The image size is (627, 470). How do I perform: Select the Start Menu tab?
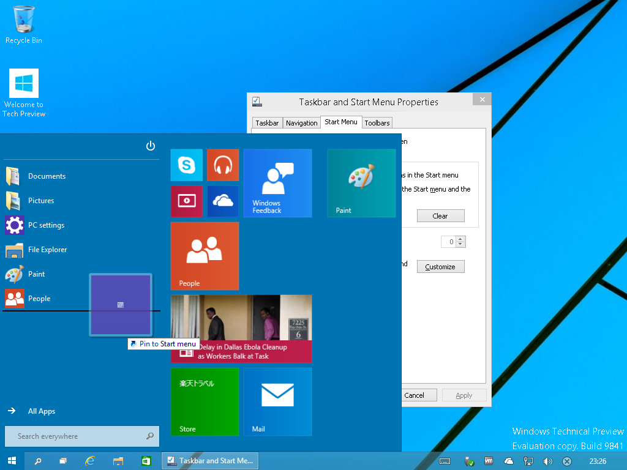(x=340, y=122)
